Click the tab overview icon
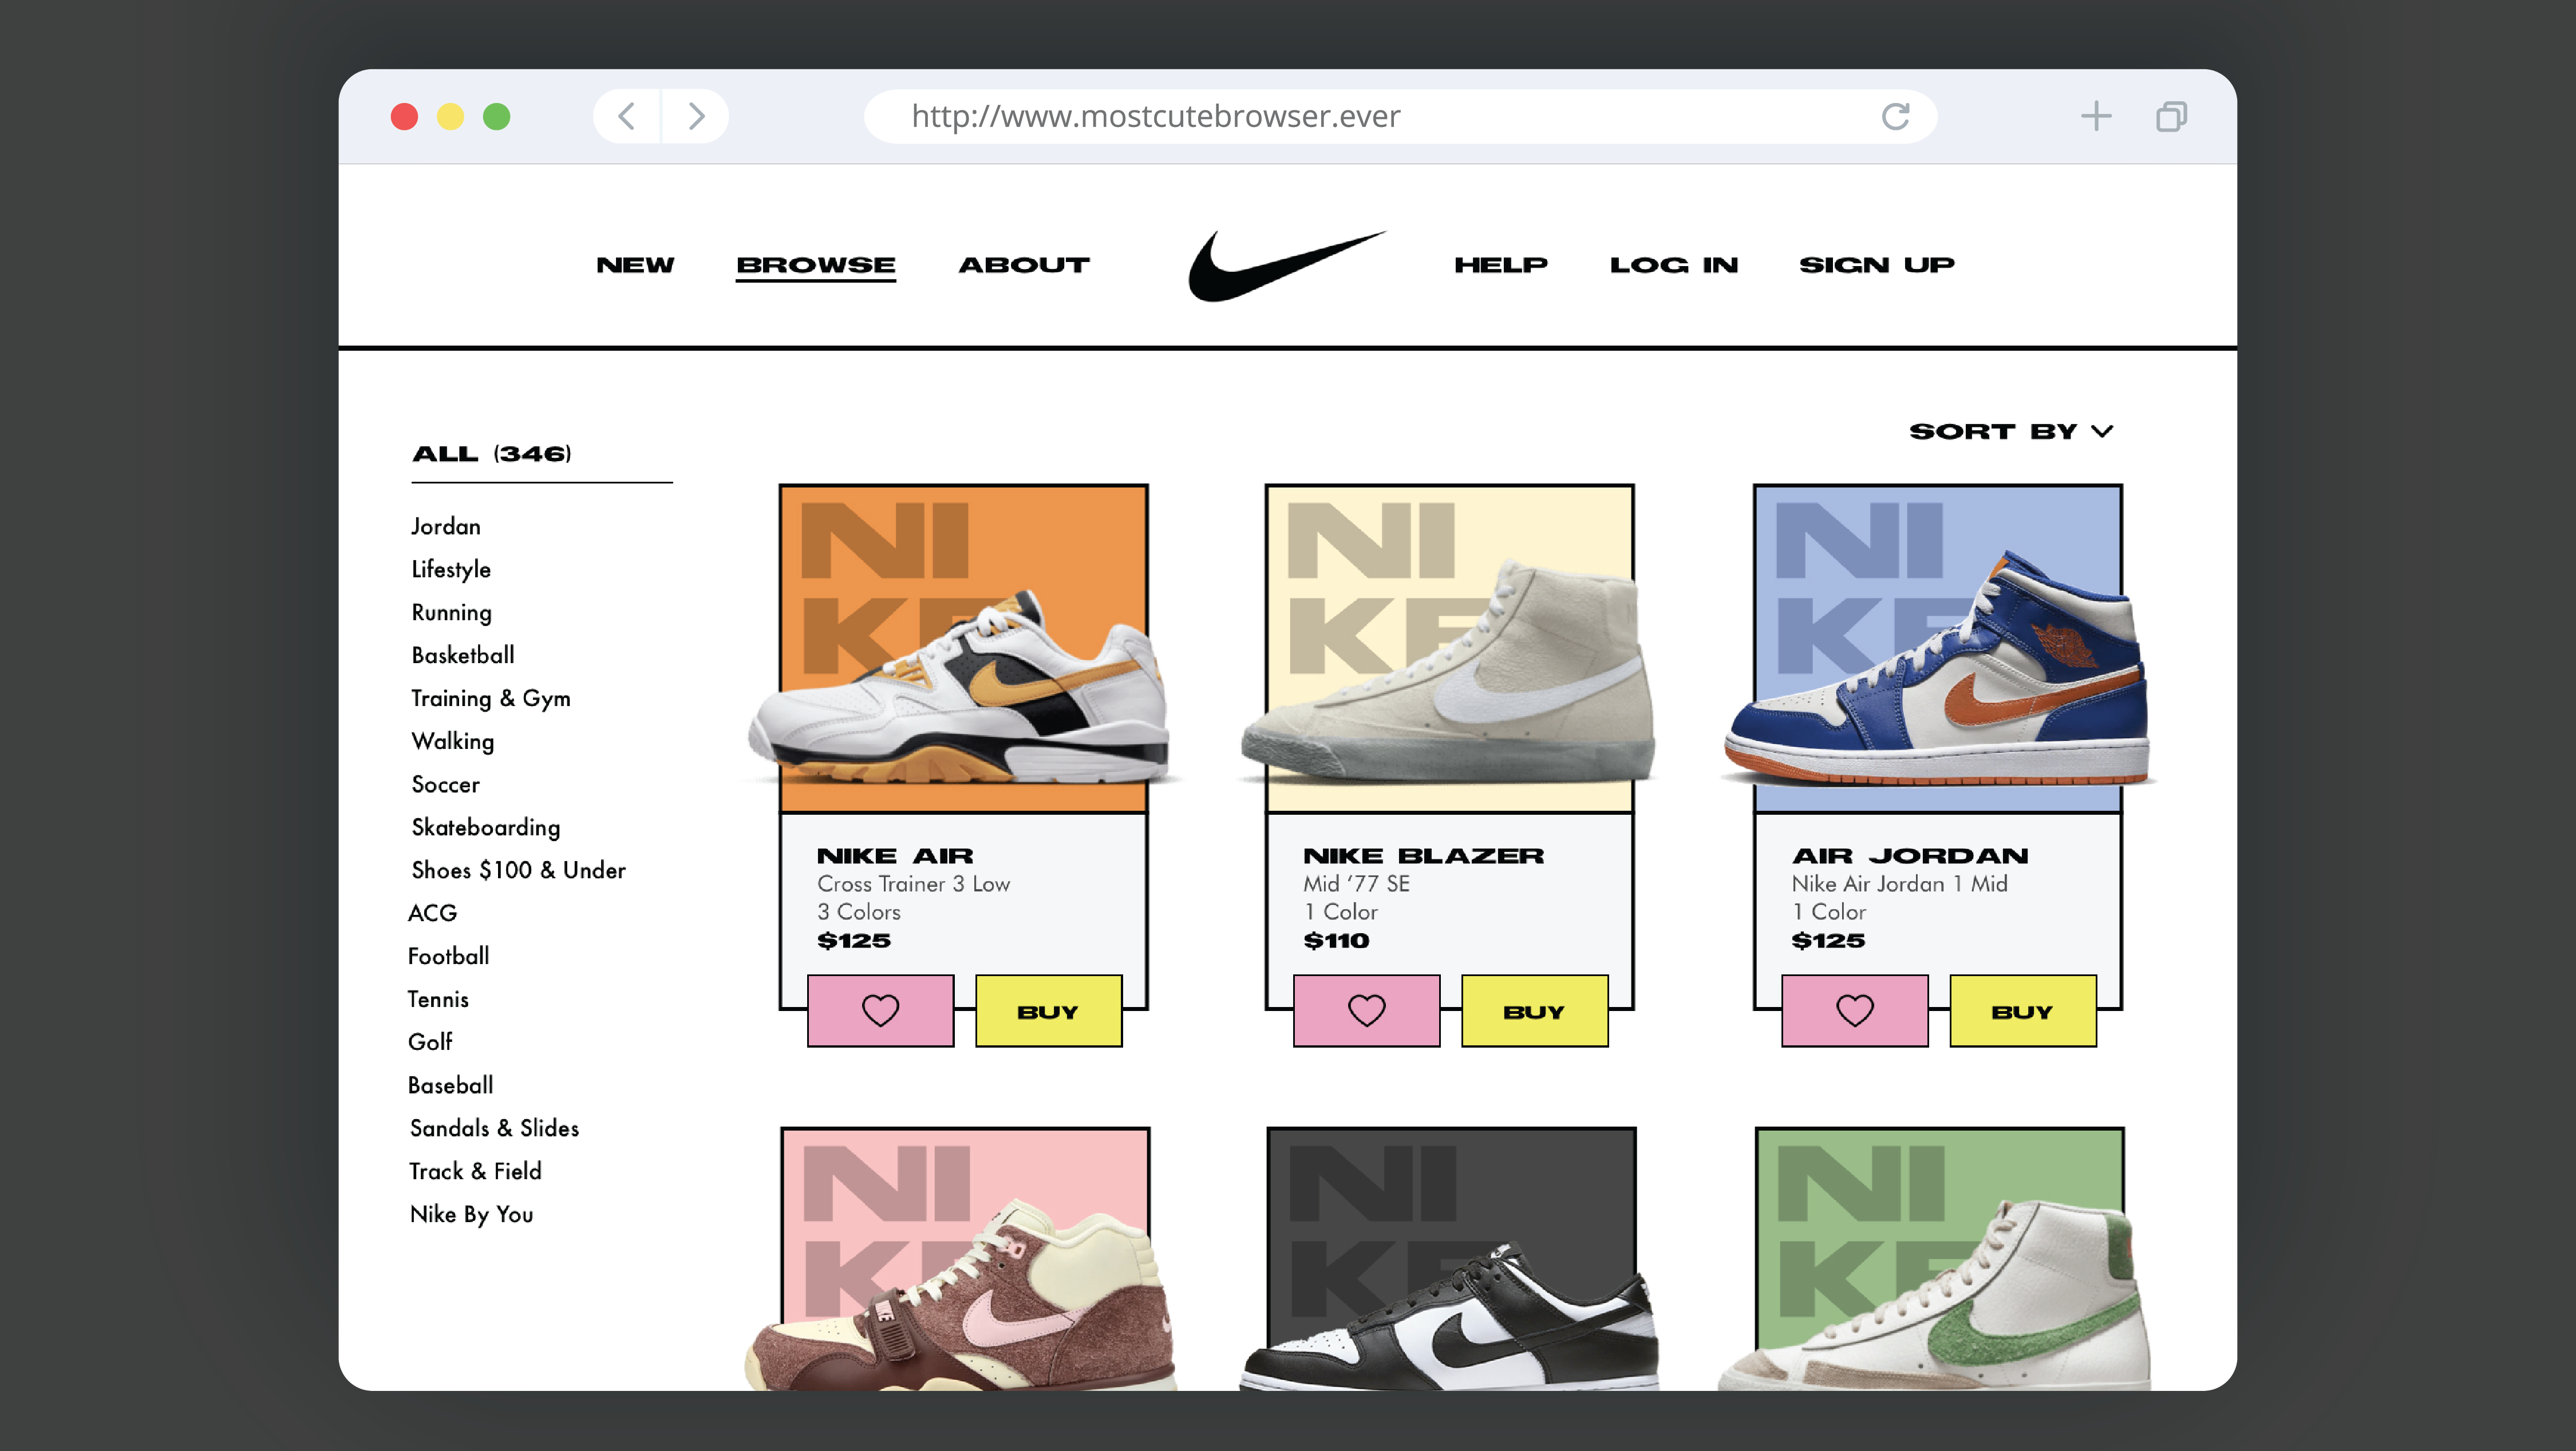This screenshot has height=1451, width=2576. click(2171, 116)
